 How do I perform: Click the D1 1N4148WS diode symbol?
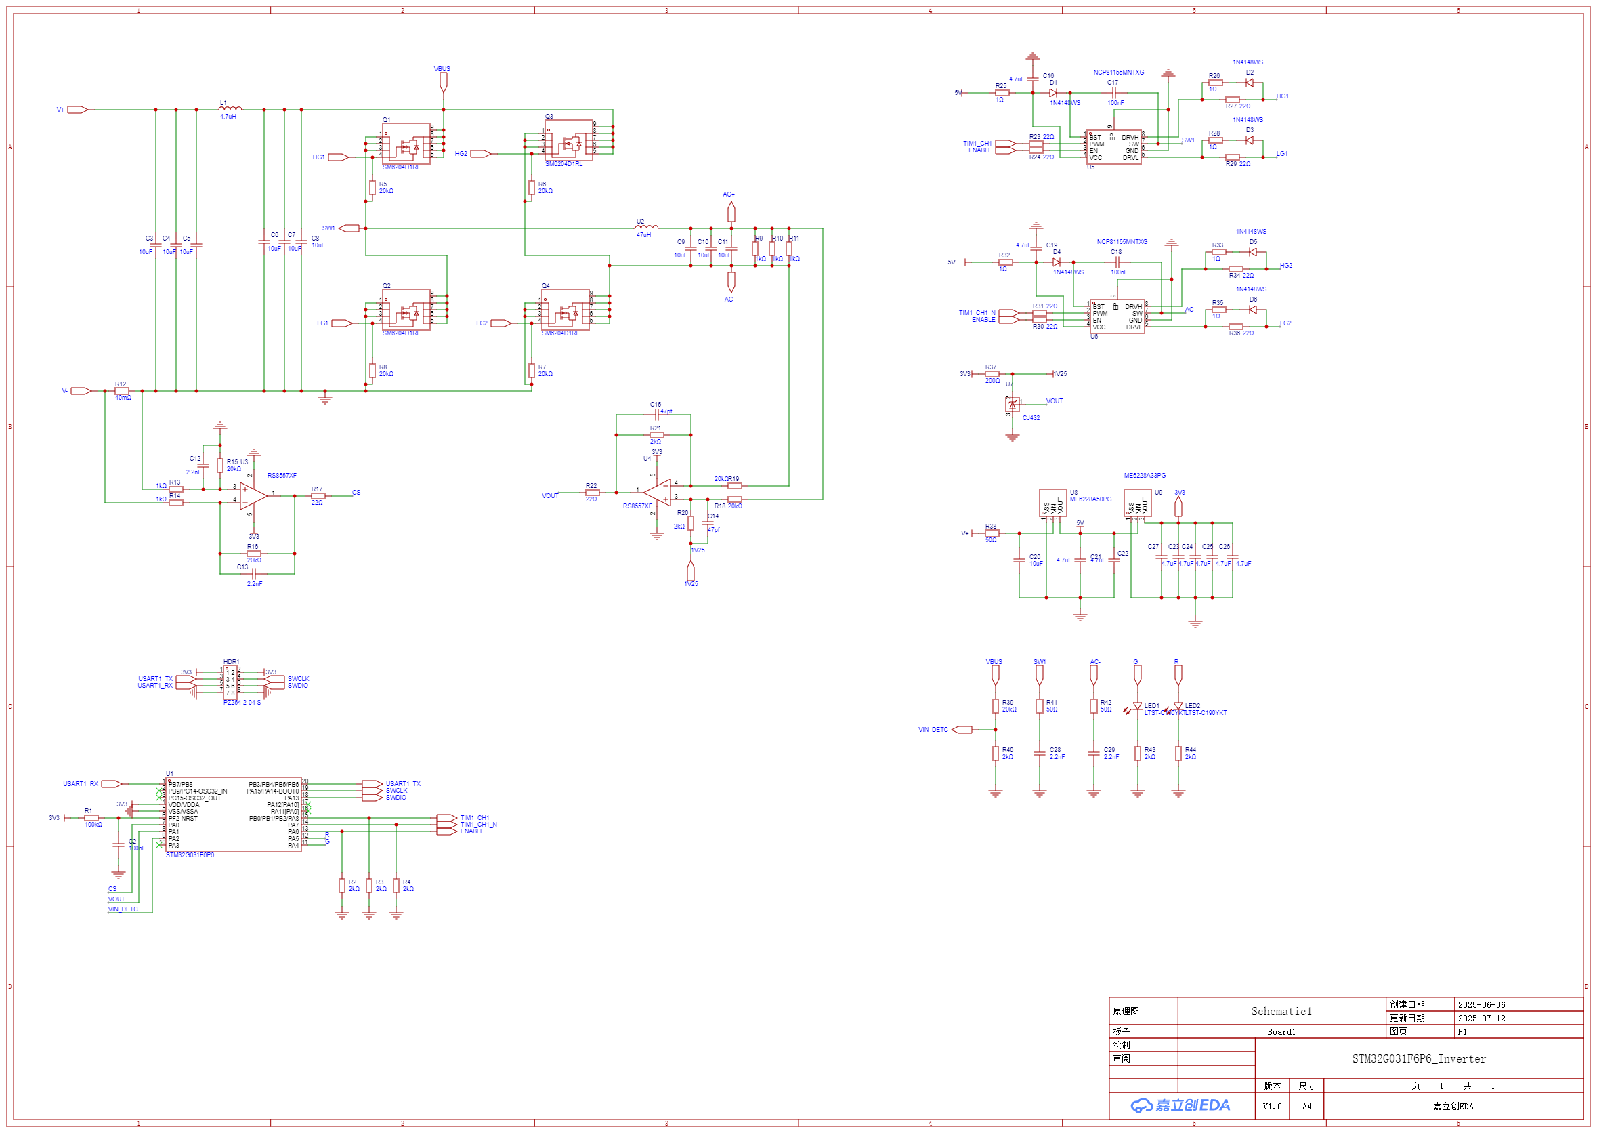(1052, 92)
